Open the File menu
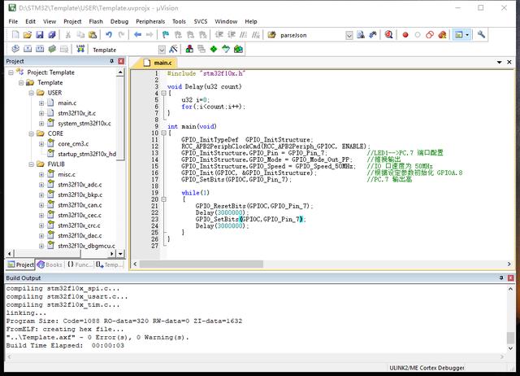 click(13, 21)
